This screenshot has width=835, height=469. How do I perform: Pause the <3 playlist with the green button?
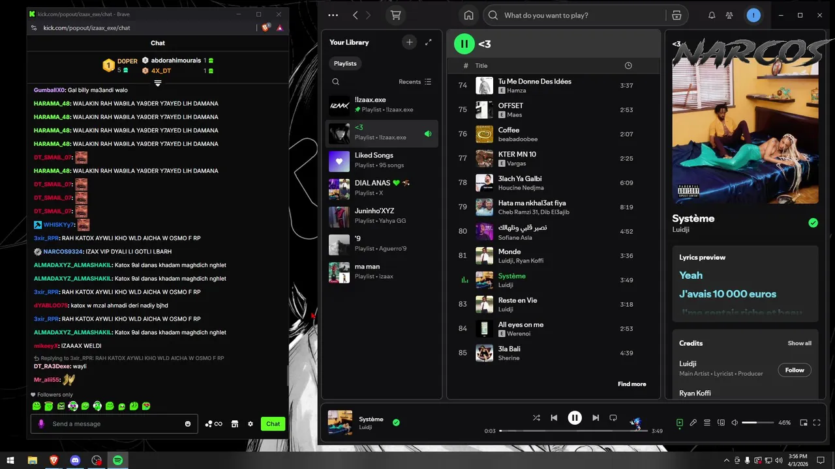[x=464, y=44]
